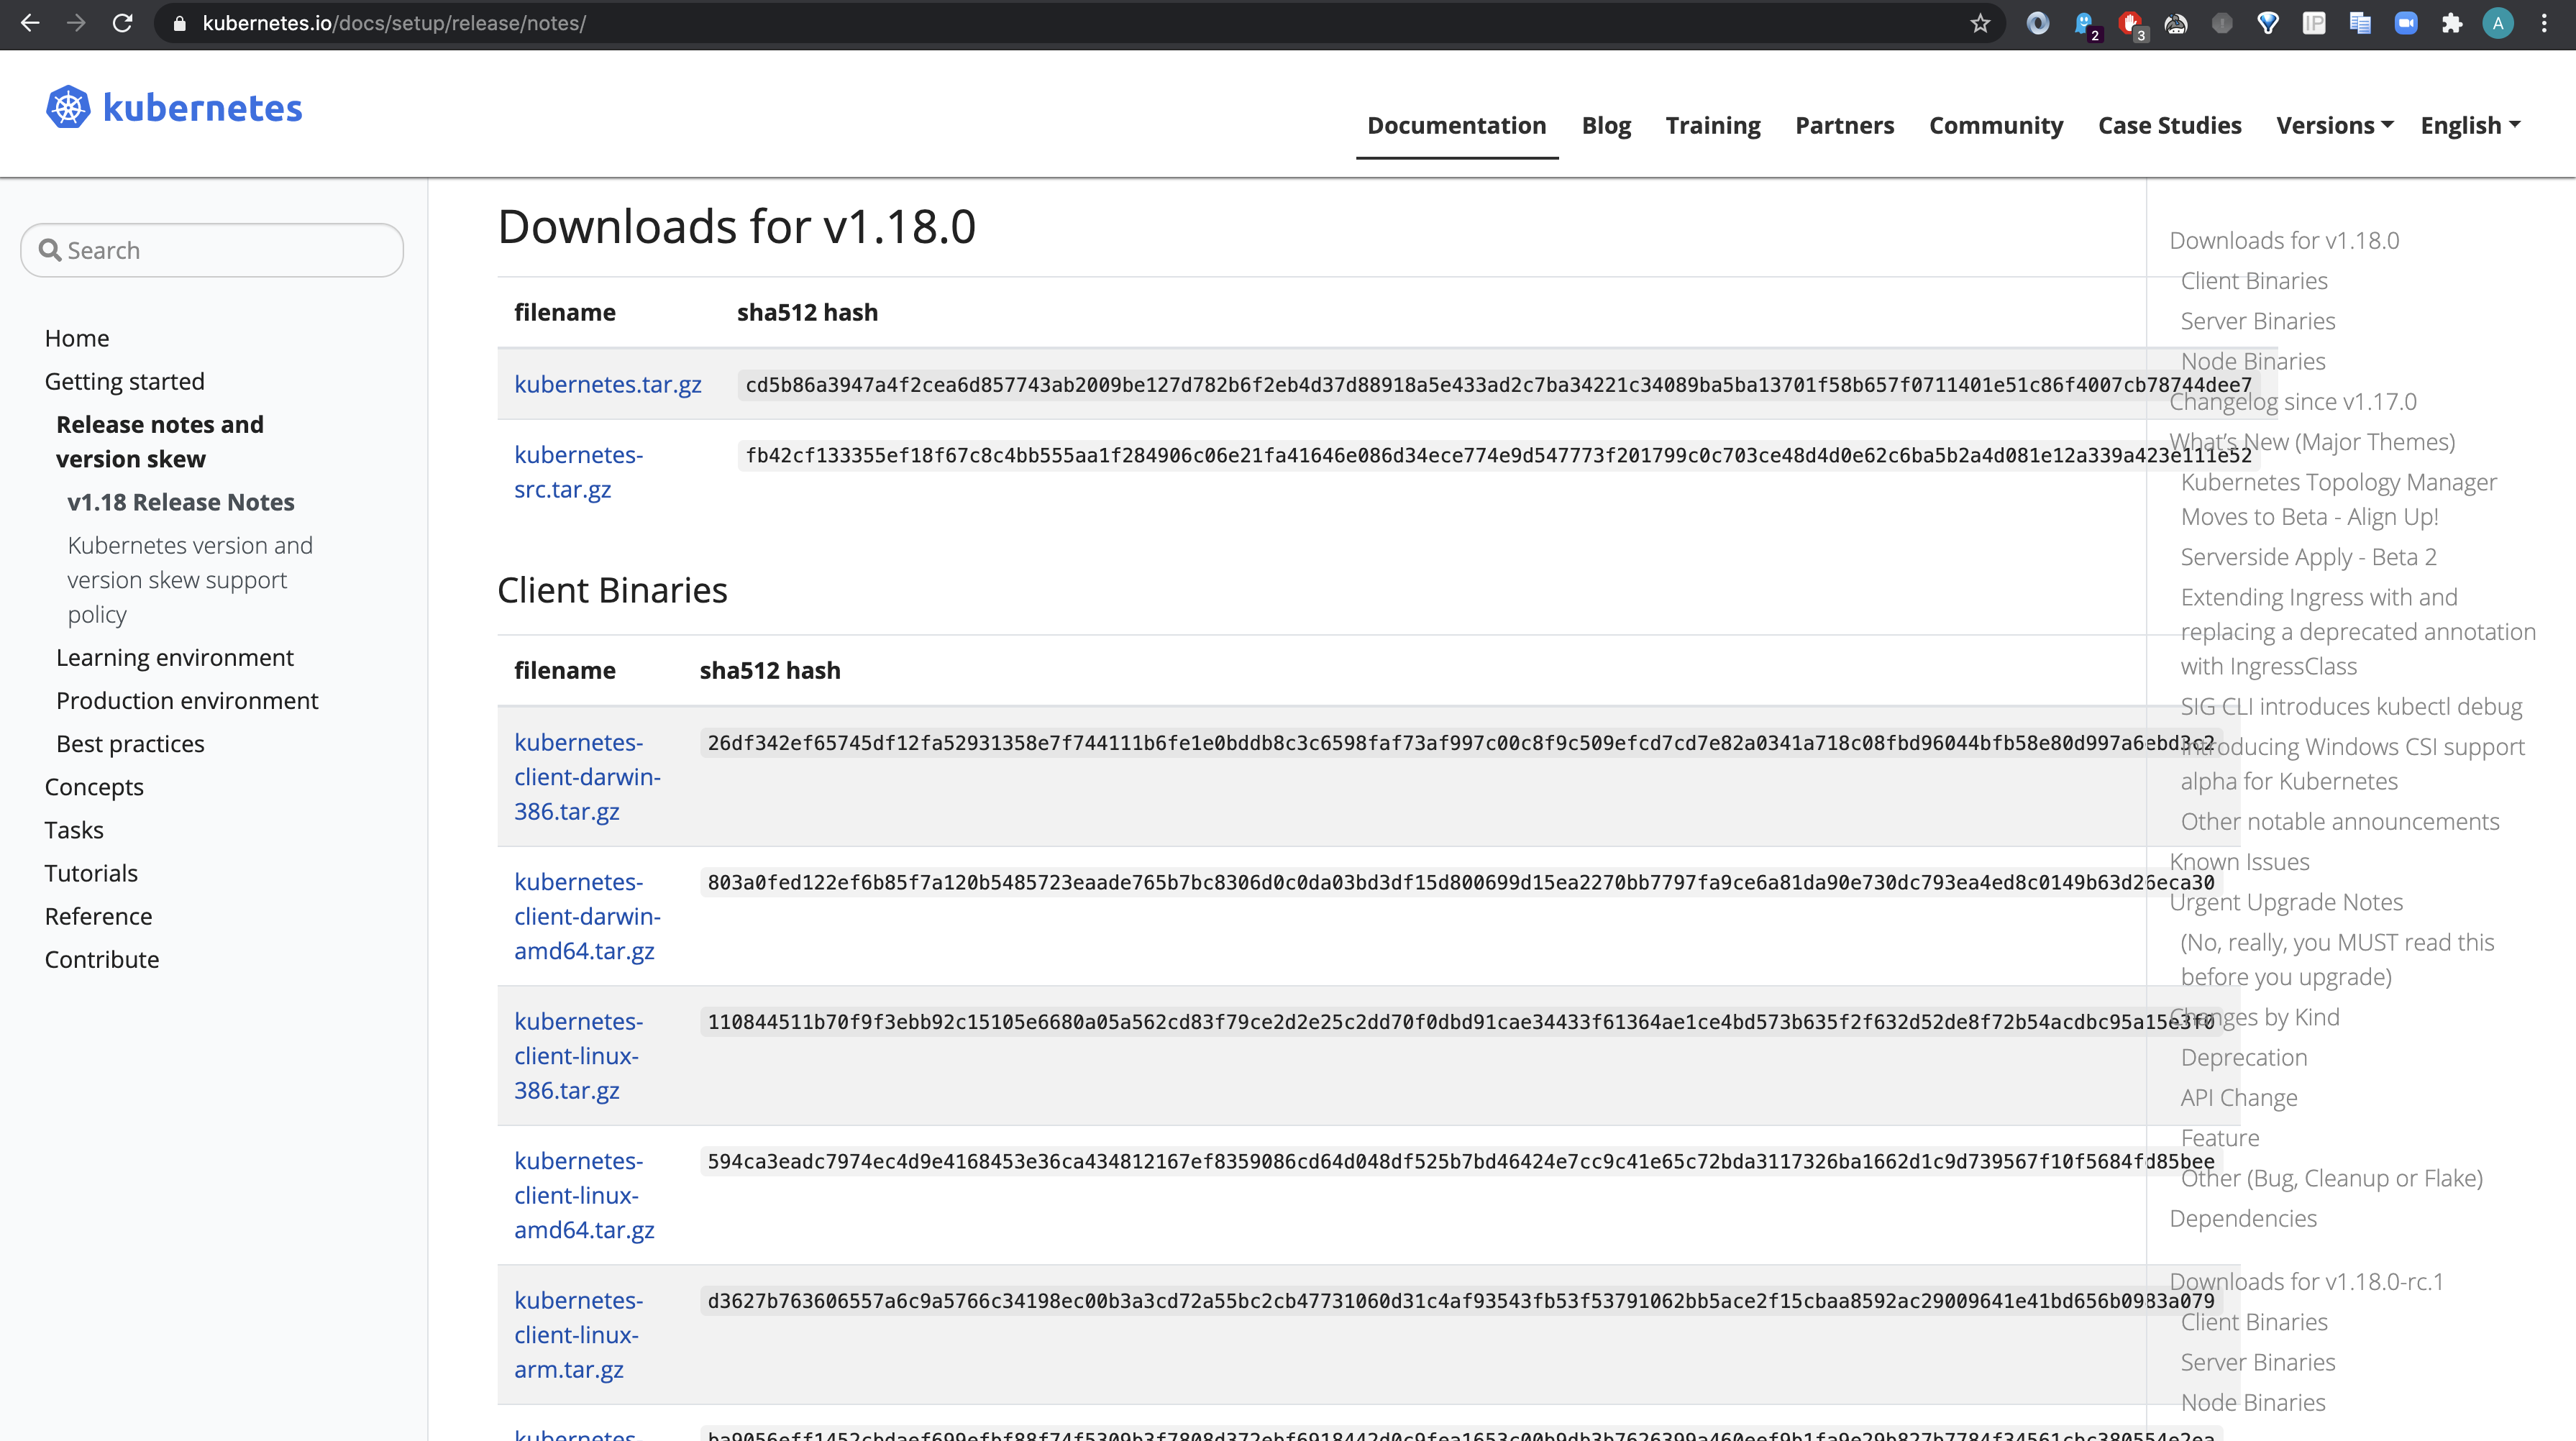2576x1441 pixels.
Task: Open the English language dropdown
Action: coord(2470,125)
